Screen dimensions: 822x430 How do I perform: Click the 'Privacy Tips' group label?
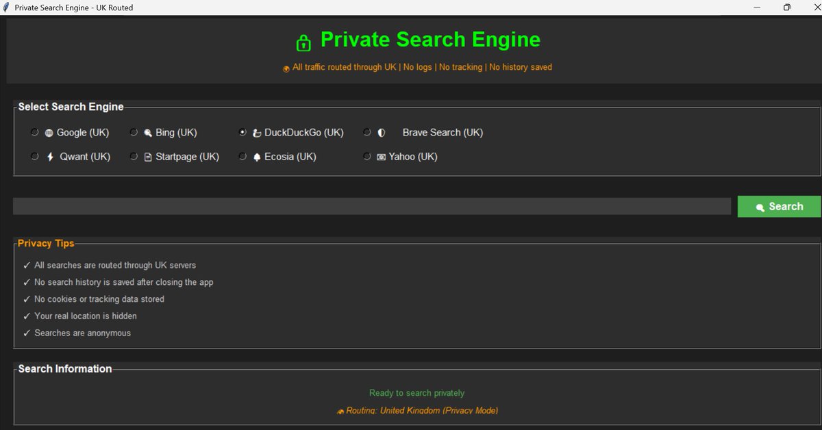coord(46,243)
